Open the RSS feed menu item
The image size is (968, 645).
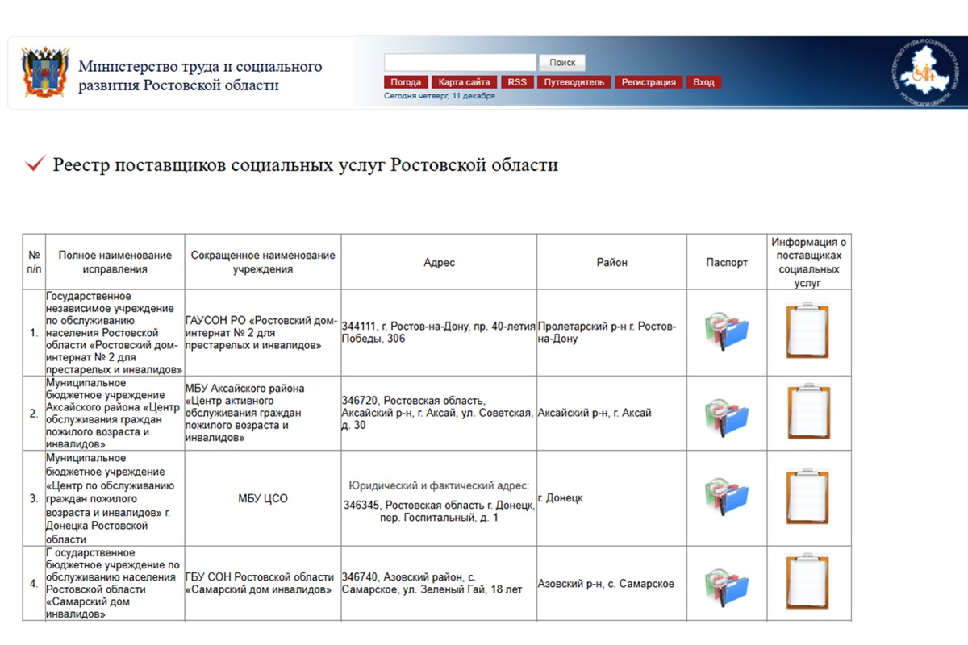coord(516,82)
